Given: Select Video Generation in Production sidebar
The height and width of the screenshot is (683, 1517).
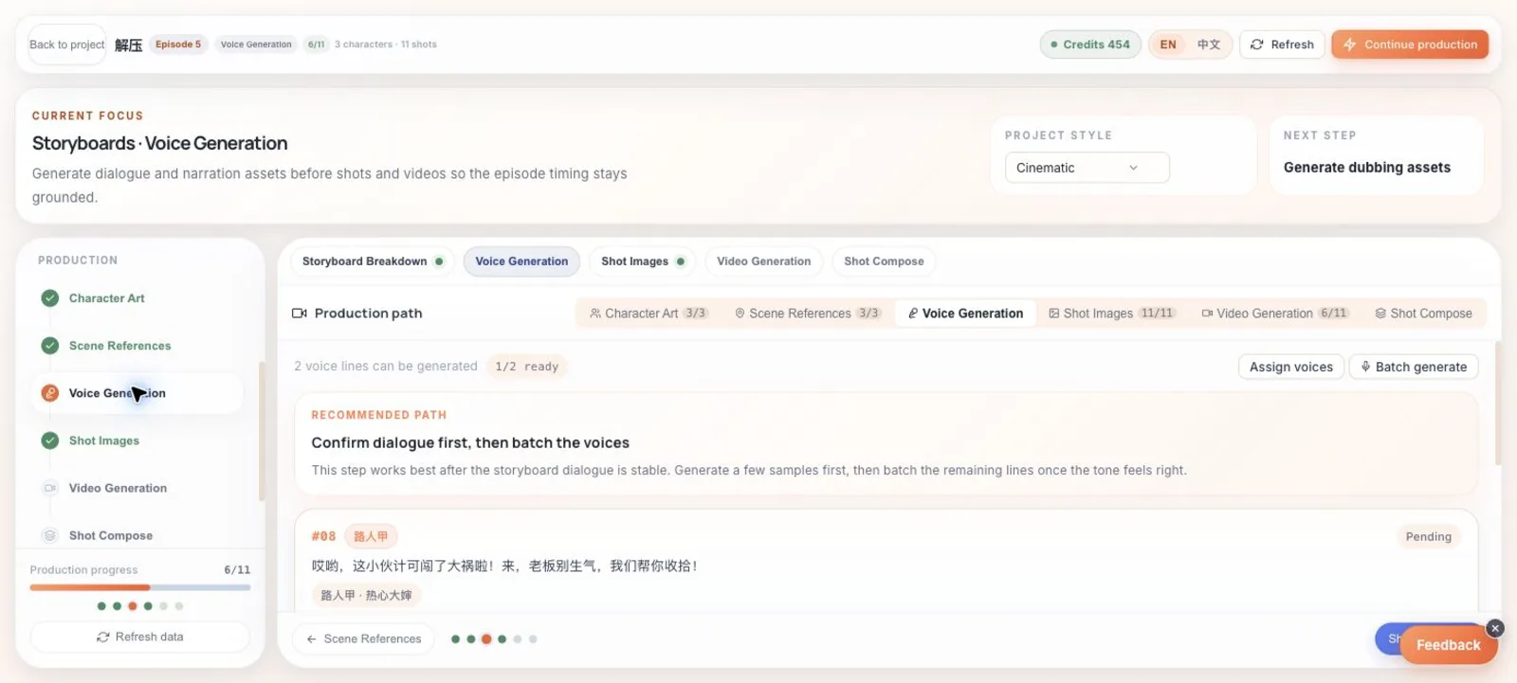Looking at the screenshot, I should (x=137, y=488).
